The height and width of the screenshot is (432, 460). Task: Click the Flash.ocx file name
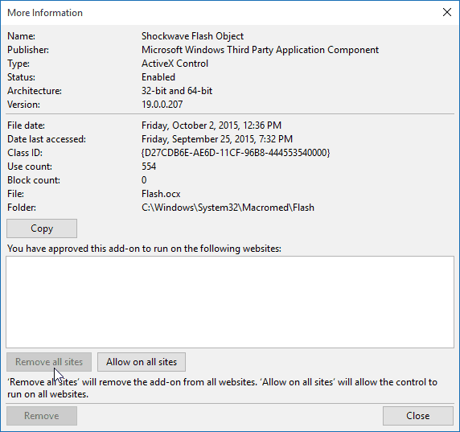click(161, 194)
